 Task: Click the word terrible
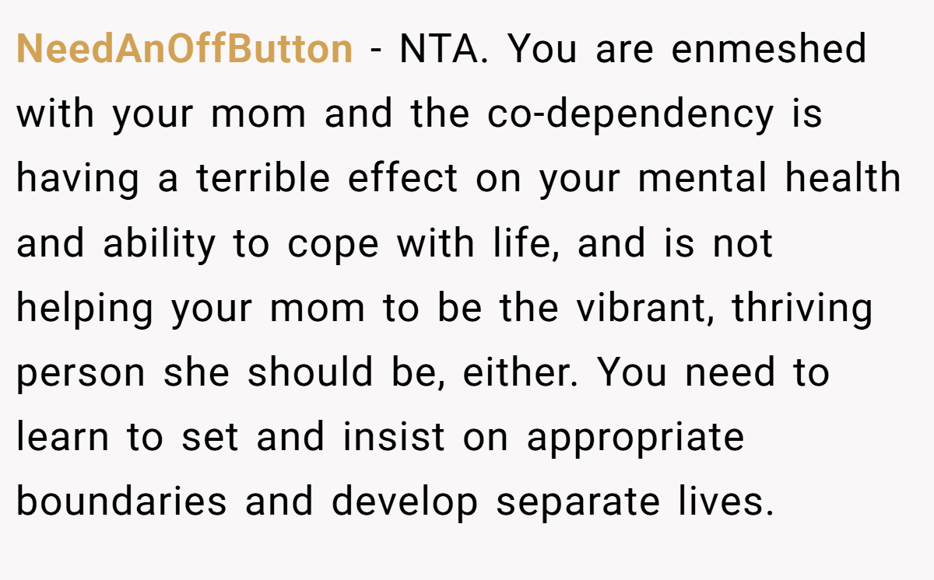(262, 179)
